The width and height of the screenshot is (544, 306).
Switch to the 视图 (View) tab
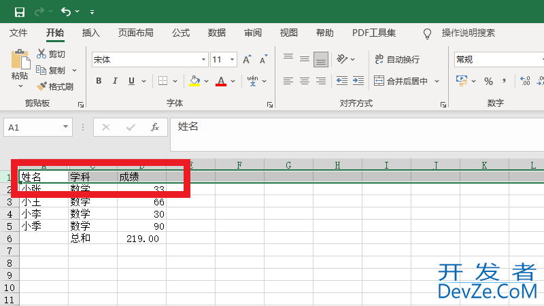[x=288, y=33]
